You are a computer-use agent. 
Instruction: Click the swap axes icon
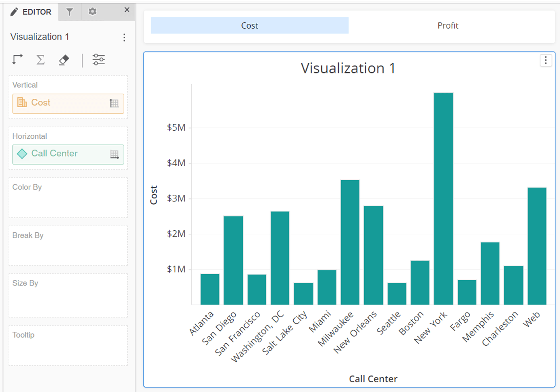17,60
